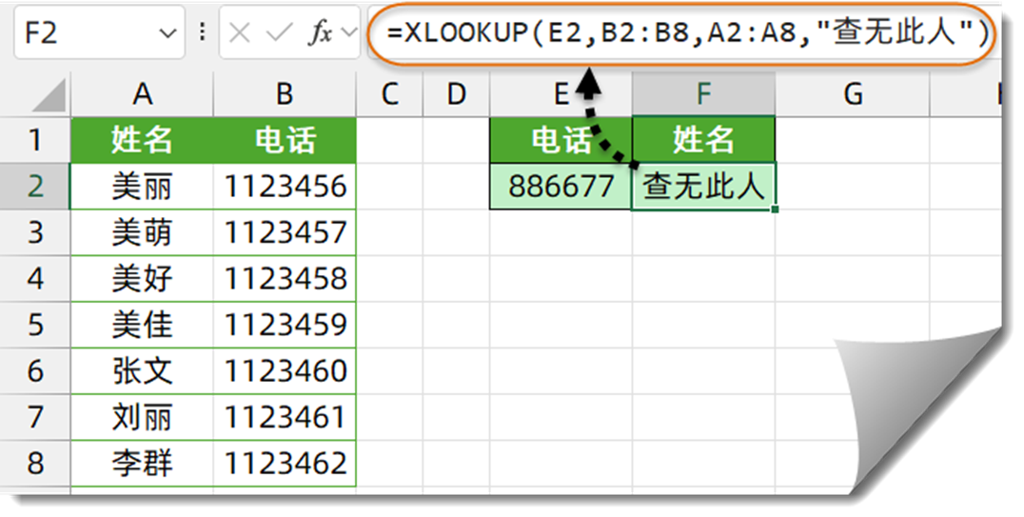Click the Name Box showing F2
This screenshot has height=517, width=1024.
coord(99,32)
